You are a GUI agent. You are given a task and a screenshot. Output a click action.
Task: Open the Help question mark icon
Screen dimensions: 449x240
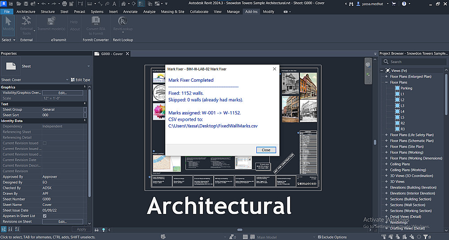404,4
